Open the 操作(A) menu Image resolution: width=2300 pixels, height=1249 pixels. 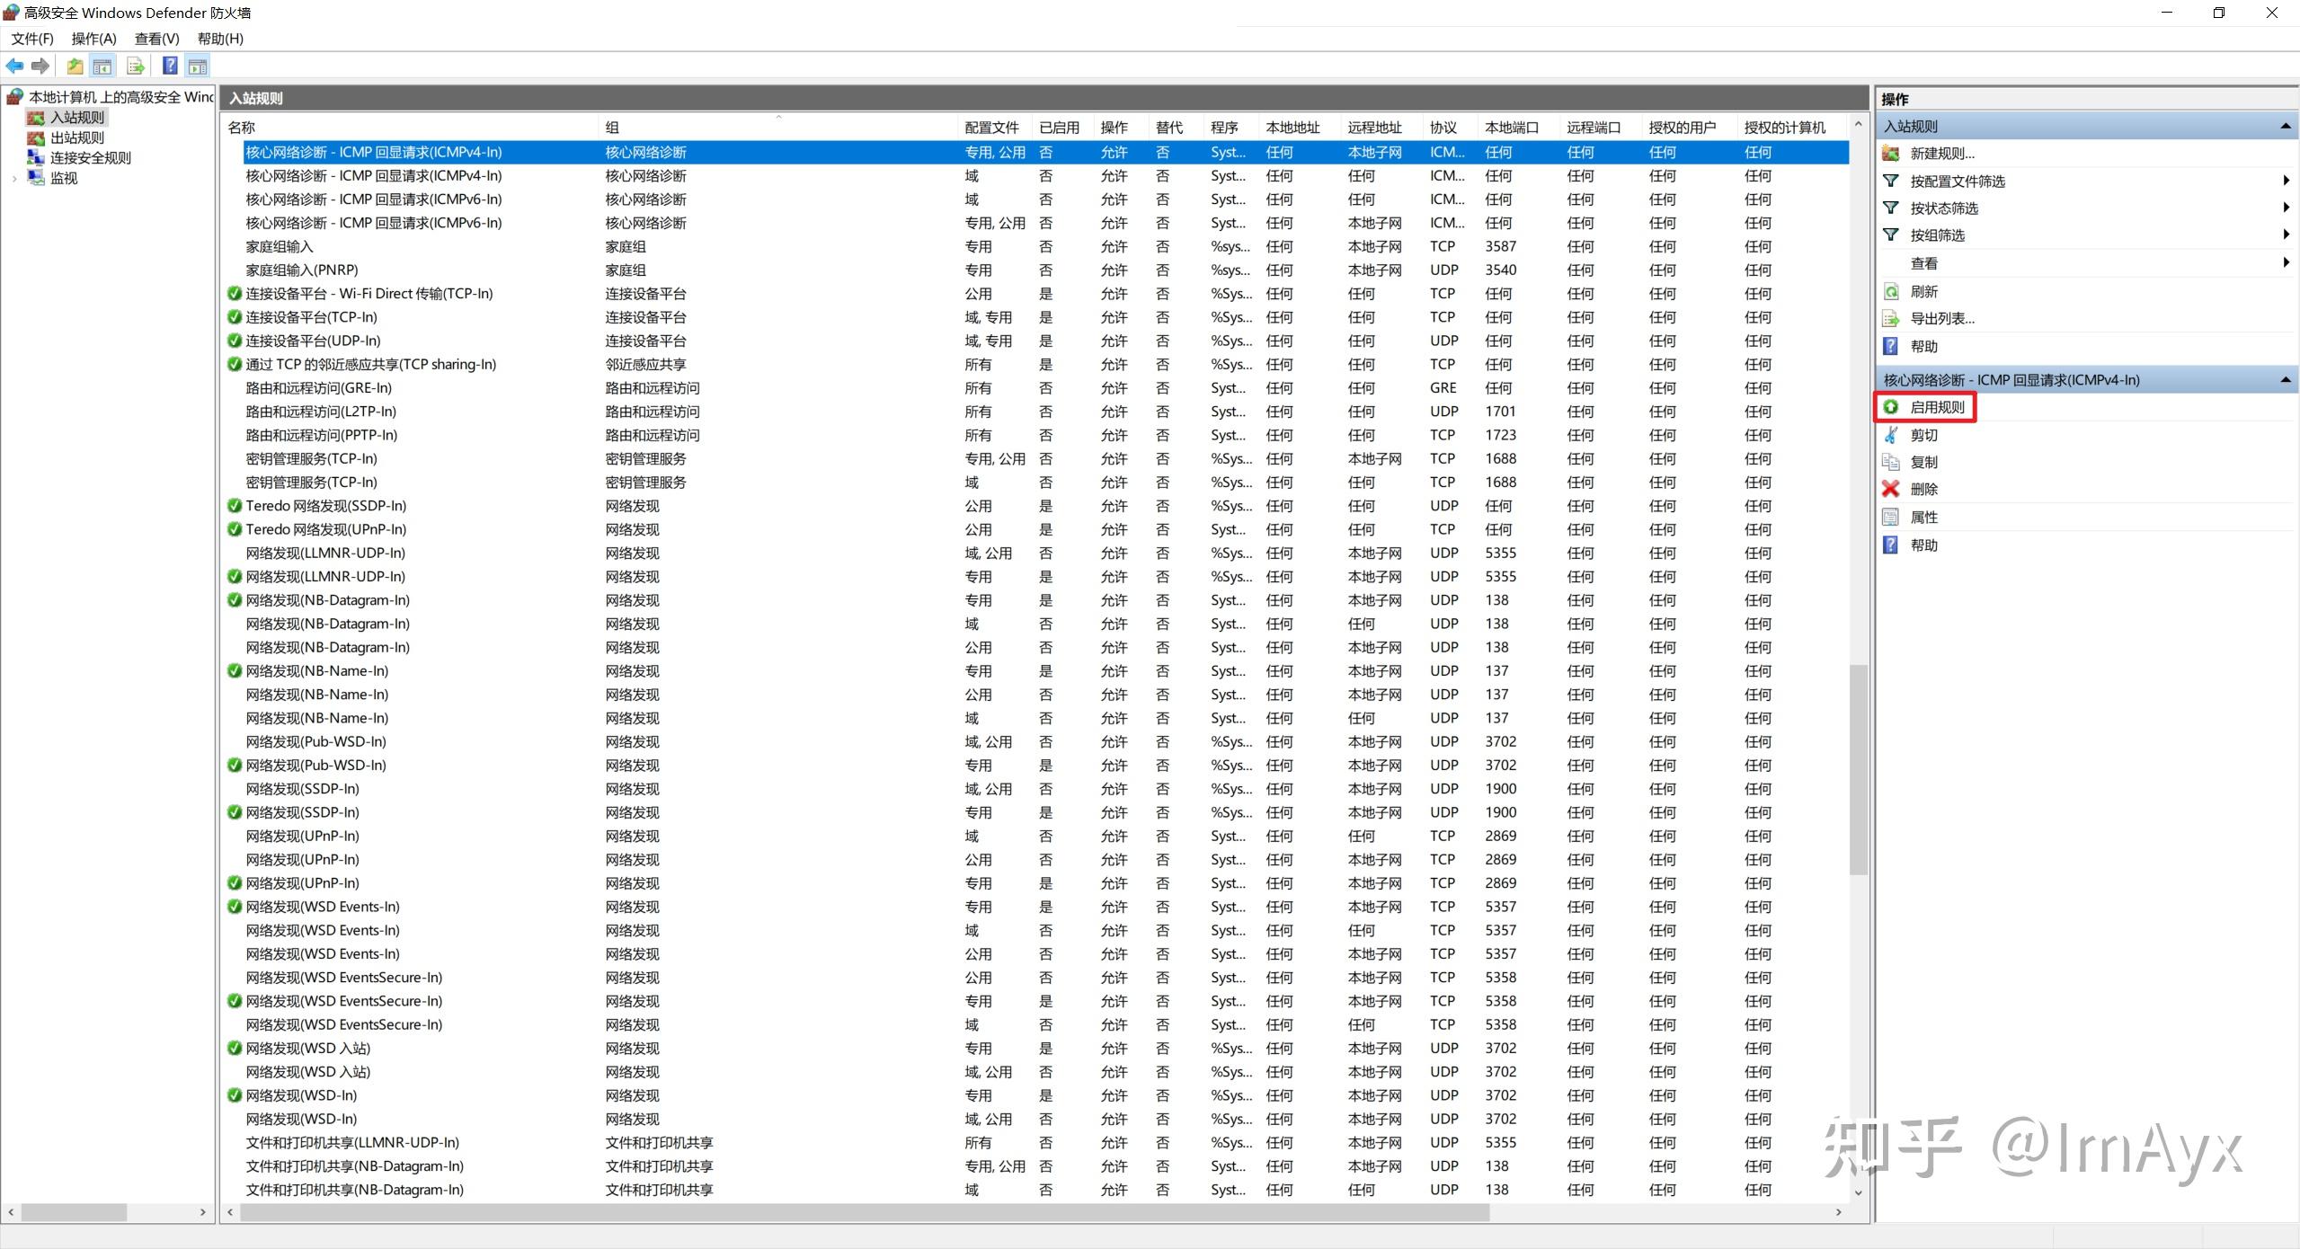point(93,39)
